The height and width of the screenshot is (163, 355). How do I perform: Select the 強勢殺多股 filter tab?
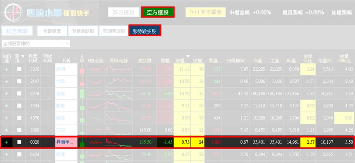pyautogui.click(x=145, y=31)
